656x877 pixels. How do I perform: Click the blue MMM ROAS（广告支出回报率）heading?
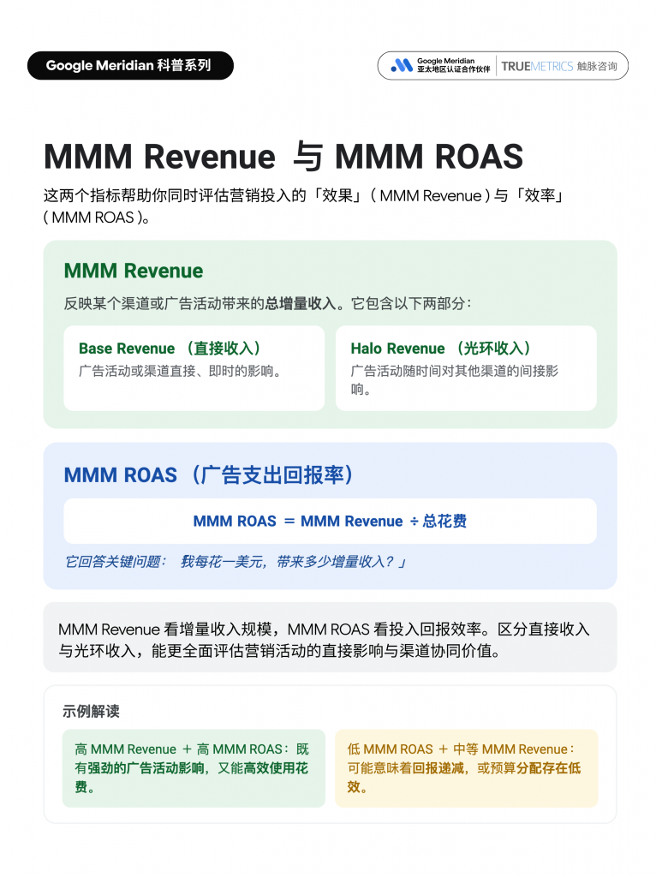point(209,474)
